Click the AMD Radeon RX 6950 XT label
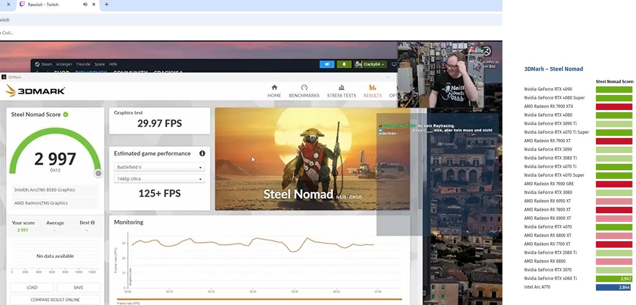 [x=548, y=201]
